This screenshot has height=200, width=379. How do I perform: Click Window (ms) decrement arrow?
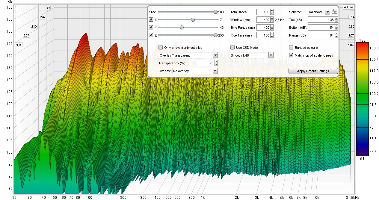(272, 21)
